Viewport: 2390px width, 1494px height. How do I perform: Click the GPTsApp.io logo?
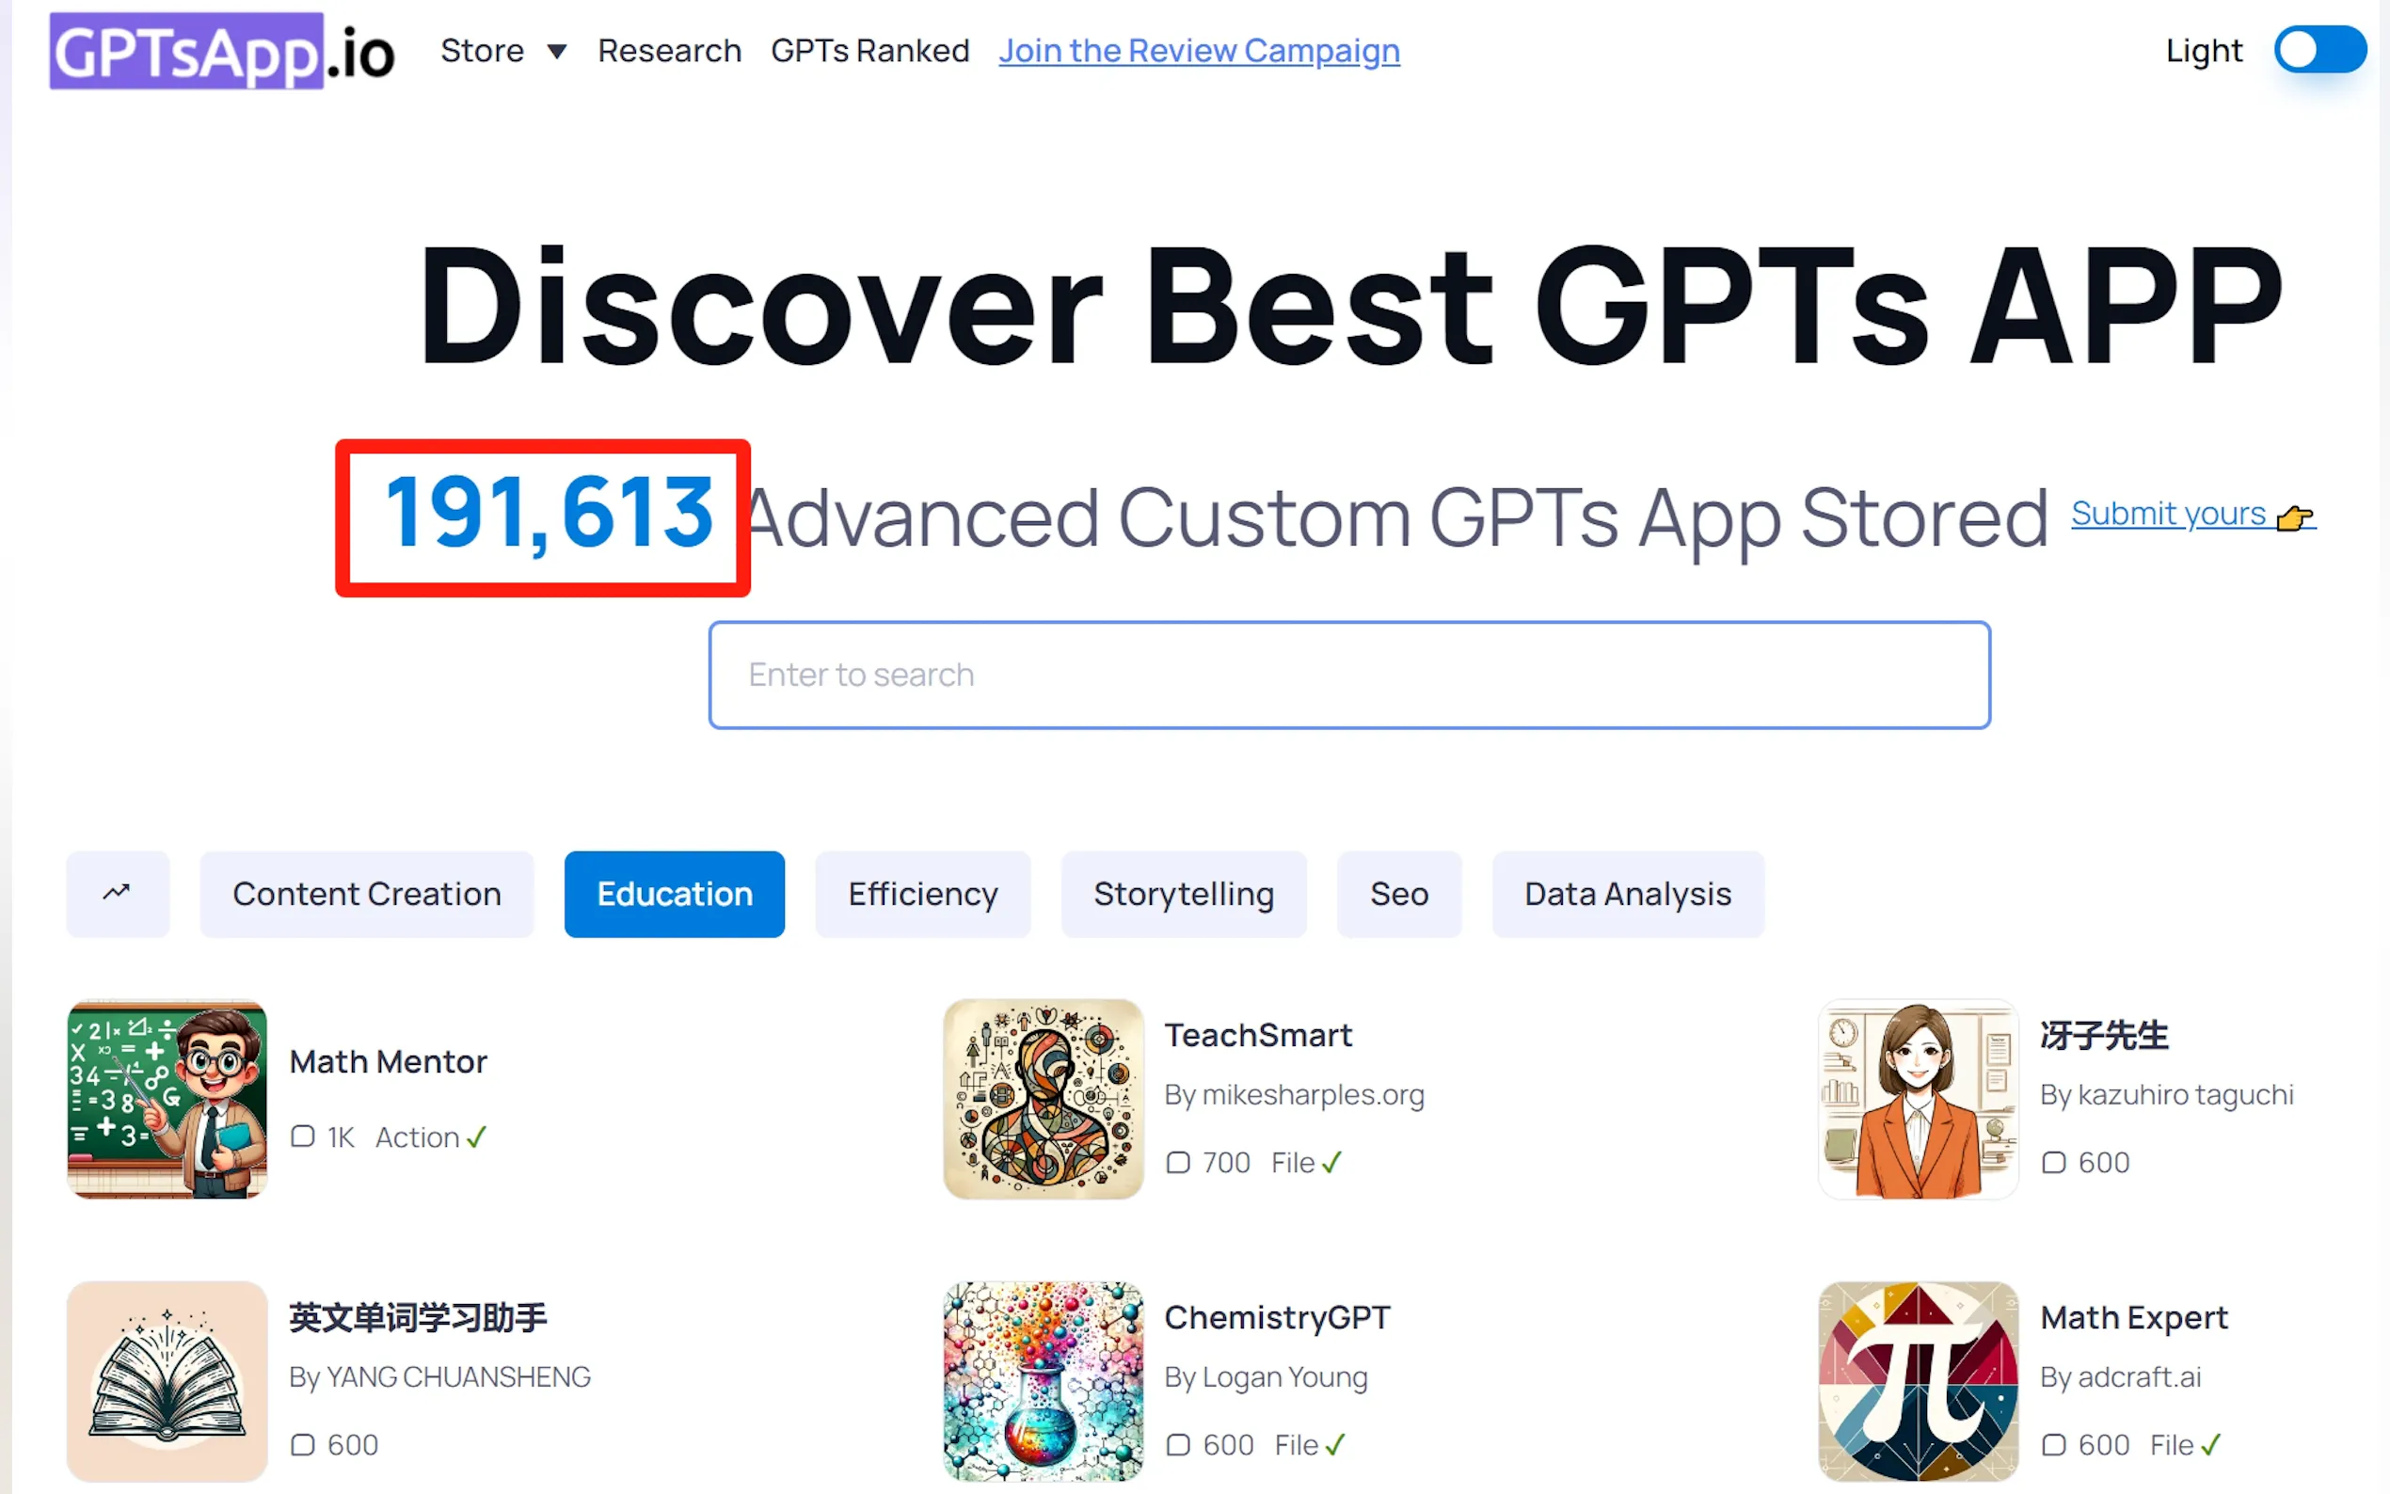[223, 52]
